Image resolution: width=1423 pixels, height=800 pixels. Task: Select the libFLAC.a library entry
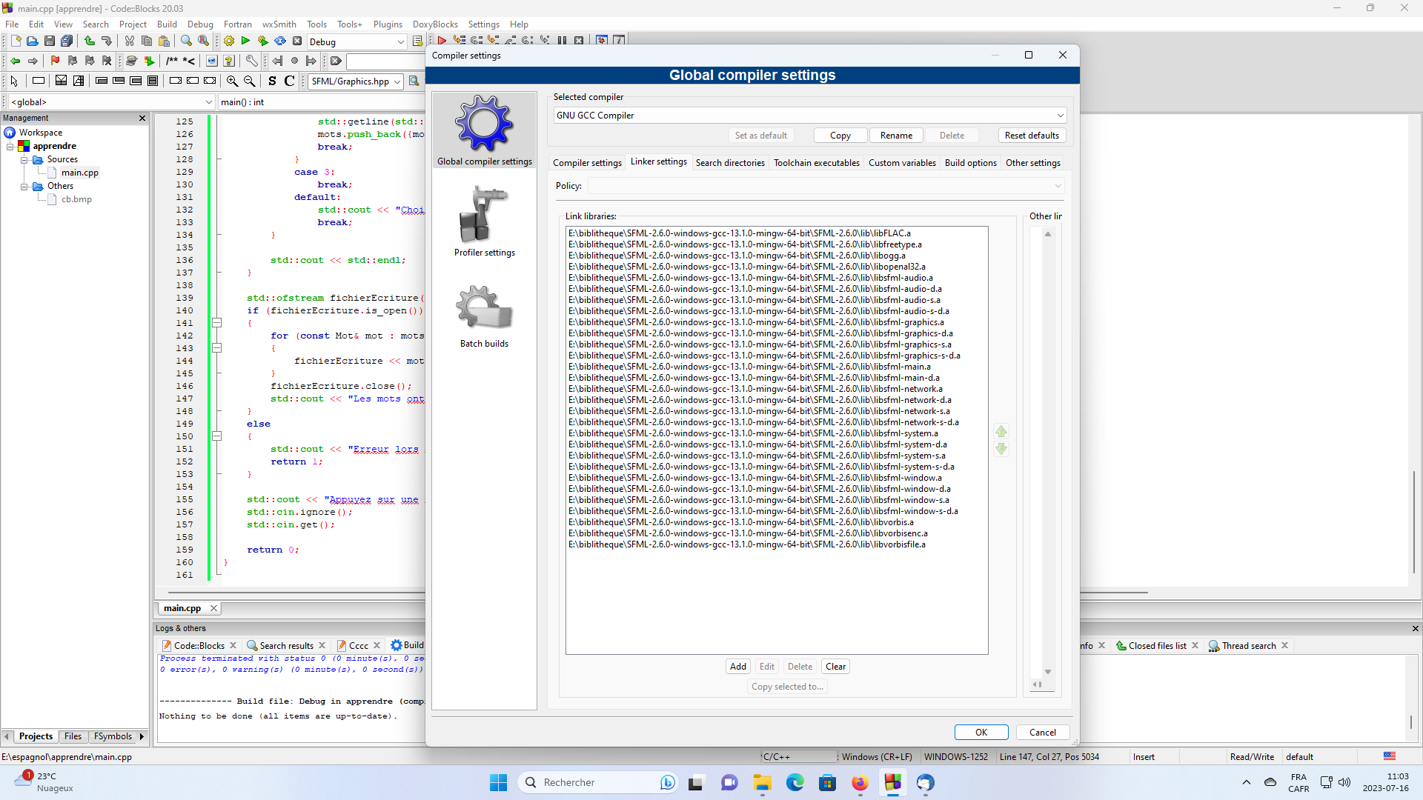pyautogui.click(x=740, y=233)
